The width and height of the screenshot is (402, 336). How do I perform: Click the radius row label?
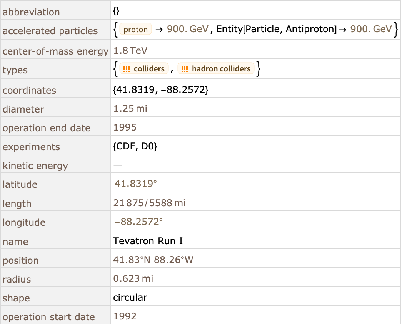17,280
